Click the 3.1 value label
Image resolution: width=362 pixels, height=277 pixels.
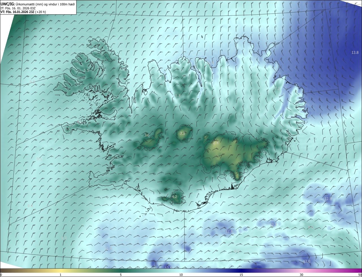pos(182,133)
